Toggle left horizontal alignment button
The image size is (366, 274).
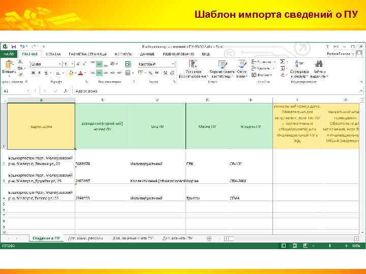click(x=93, y=73)
